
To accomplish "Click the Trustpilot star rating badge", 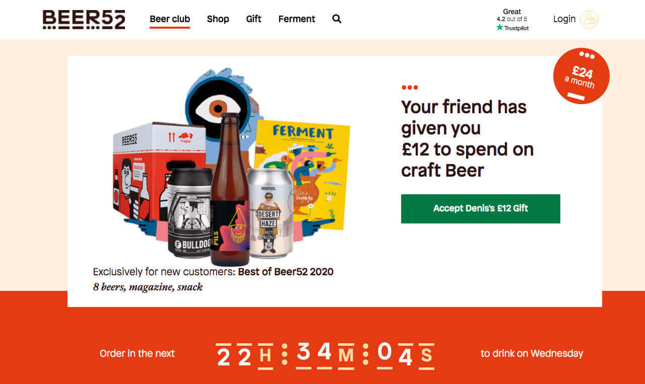I will click(512, 20).
